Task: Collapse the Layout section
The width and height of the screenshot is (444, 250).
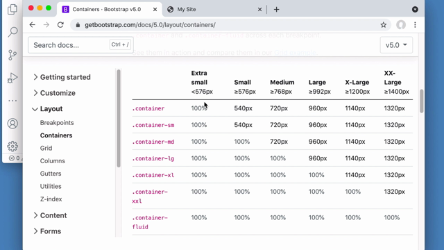Action: [47, 109]
